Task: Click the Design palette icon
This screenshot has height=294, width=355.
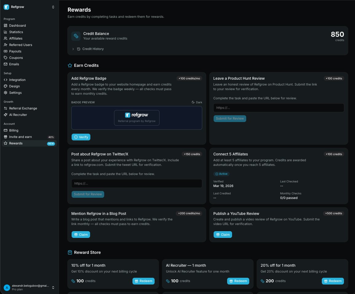Action: click(x=6, y=86)
